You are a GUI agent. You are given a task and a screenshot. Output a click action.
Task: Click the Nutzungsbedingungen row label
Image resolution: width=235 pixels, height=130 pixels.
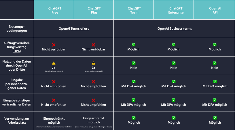(x=17, y=29)
